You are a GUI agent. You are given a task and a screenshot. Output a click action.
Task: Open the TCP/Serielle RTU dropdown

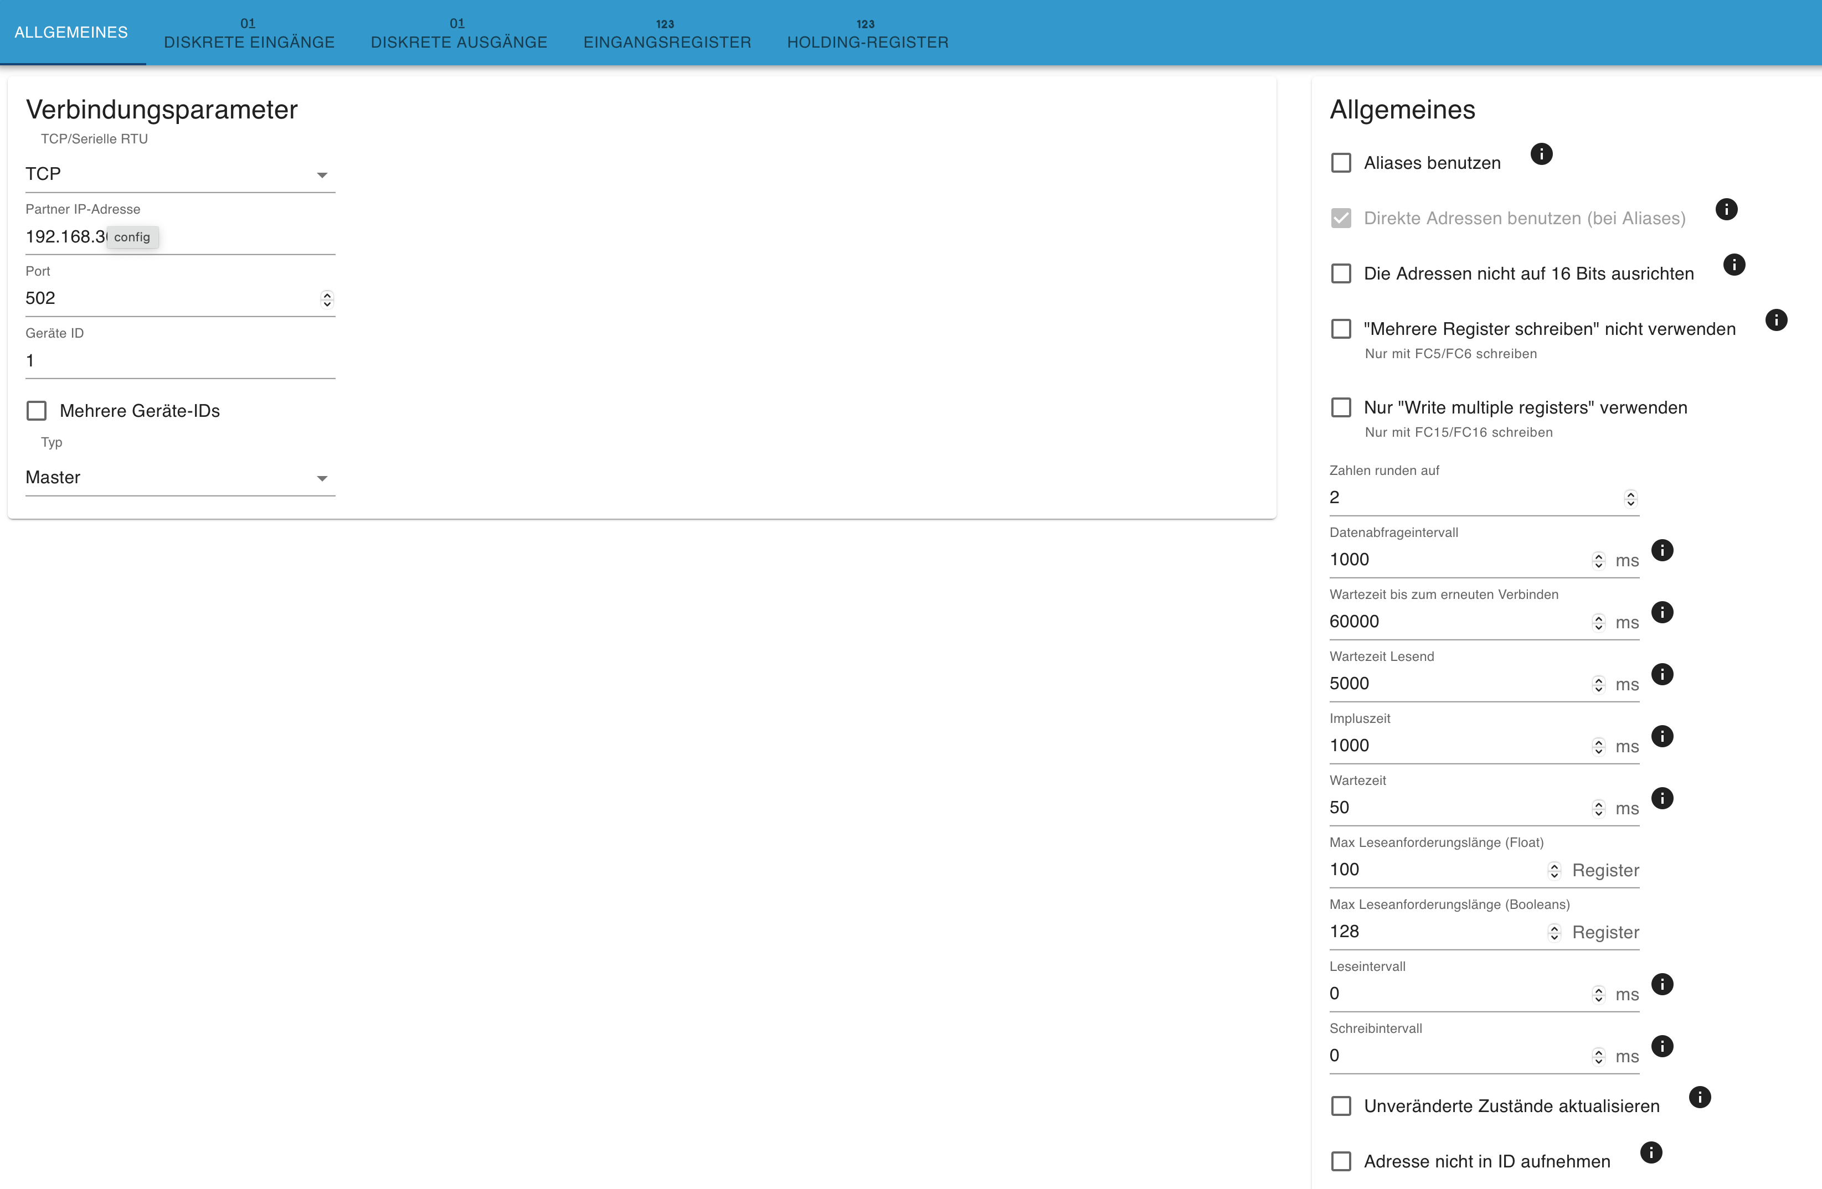[x=180, y=174]
